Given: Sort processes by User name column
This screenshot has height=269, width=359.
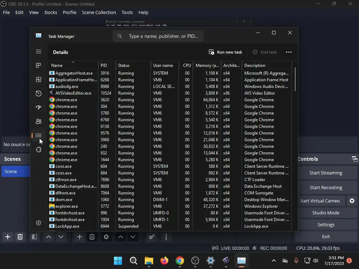Looking at the screenshot, I should click(165, 65).
